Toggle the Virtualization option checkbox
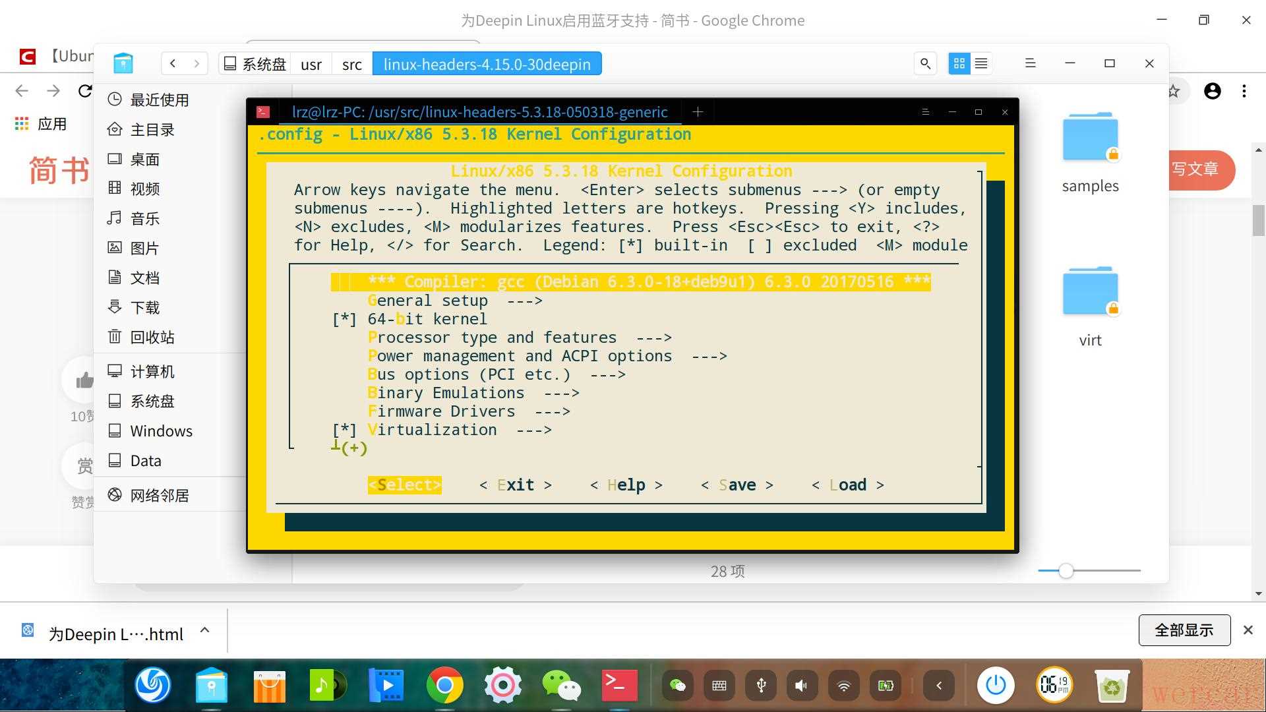The width and height of the screenshot is (1266, 712). click(x=344, y=430)
